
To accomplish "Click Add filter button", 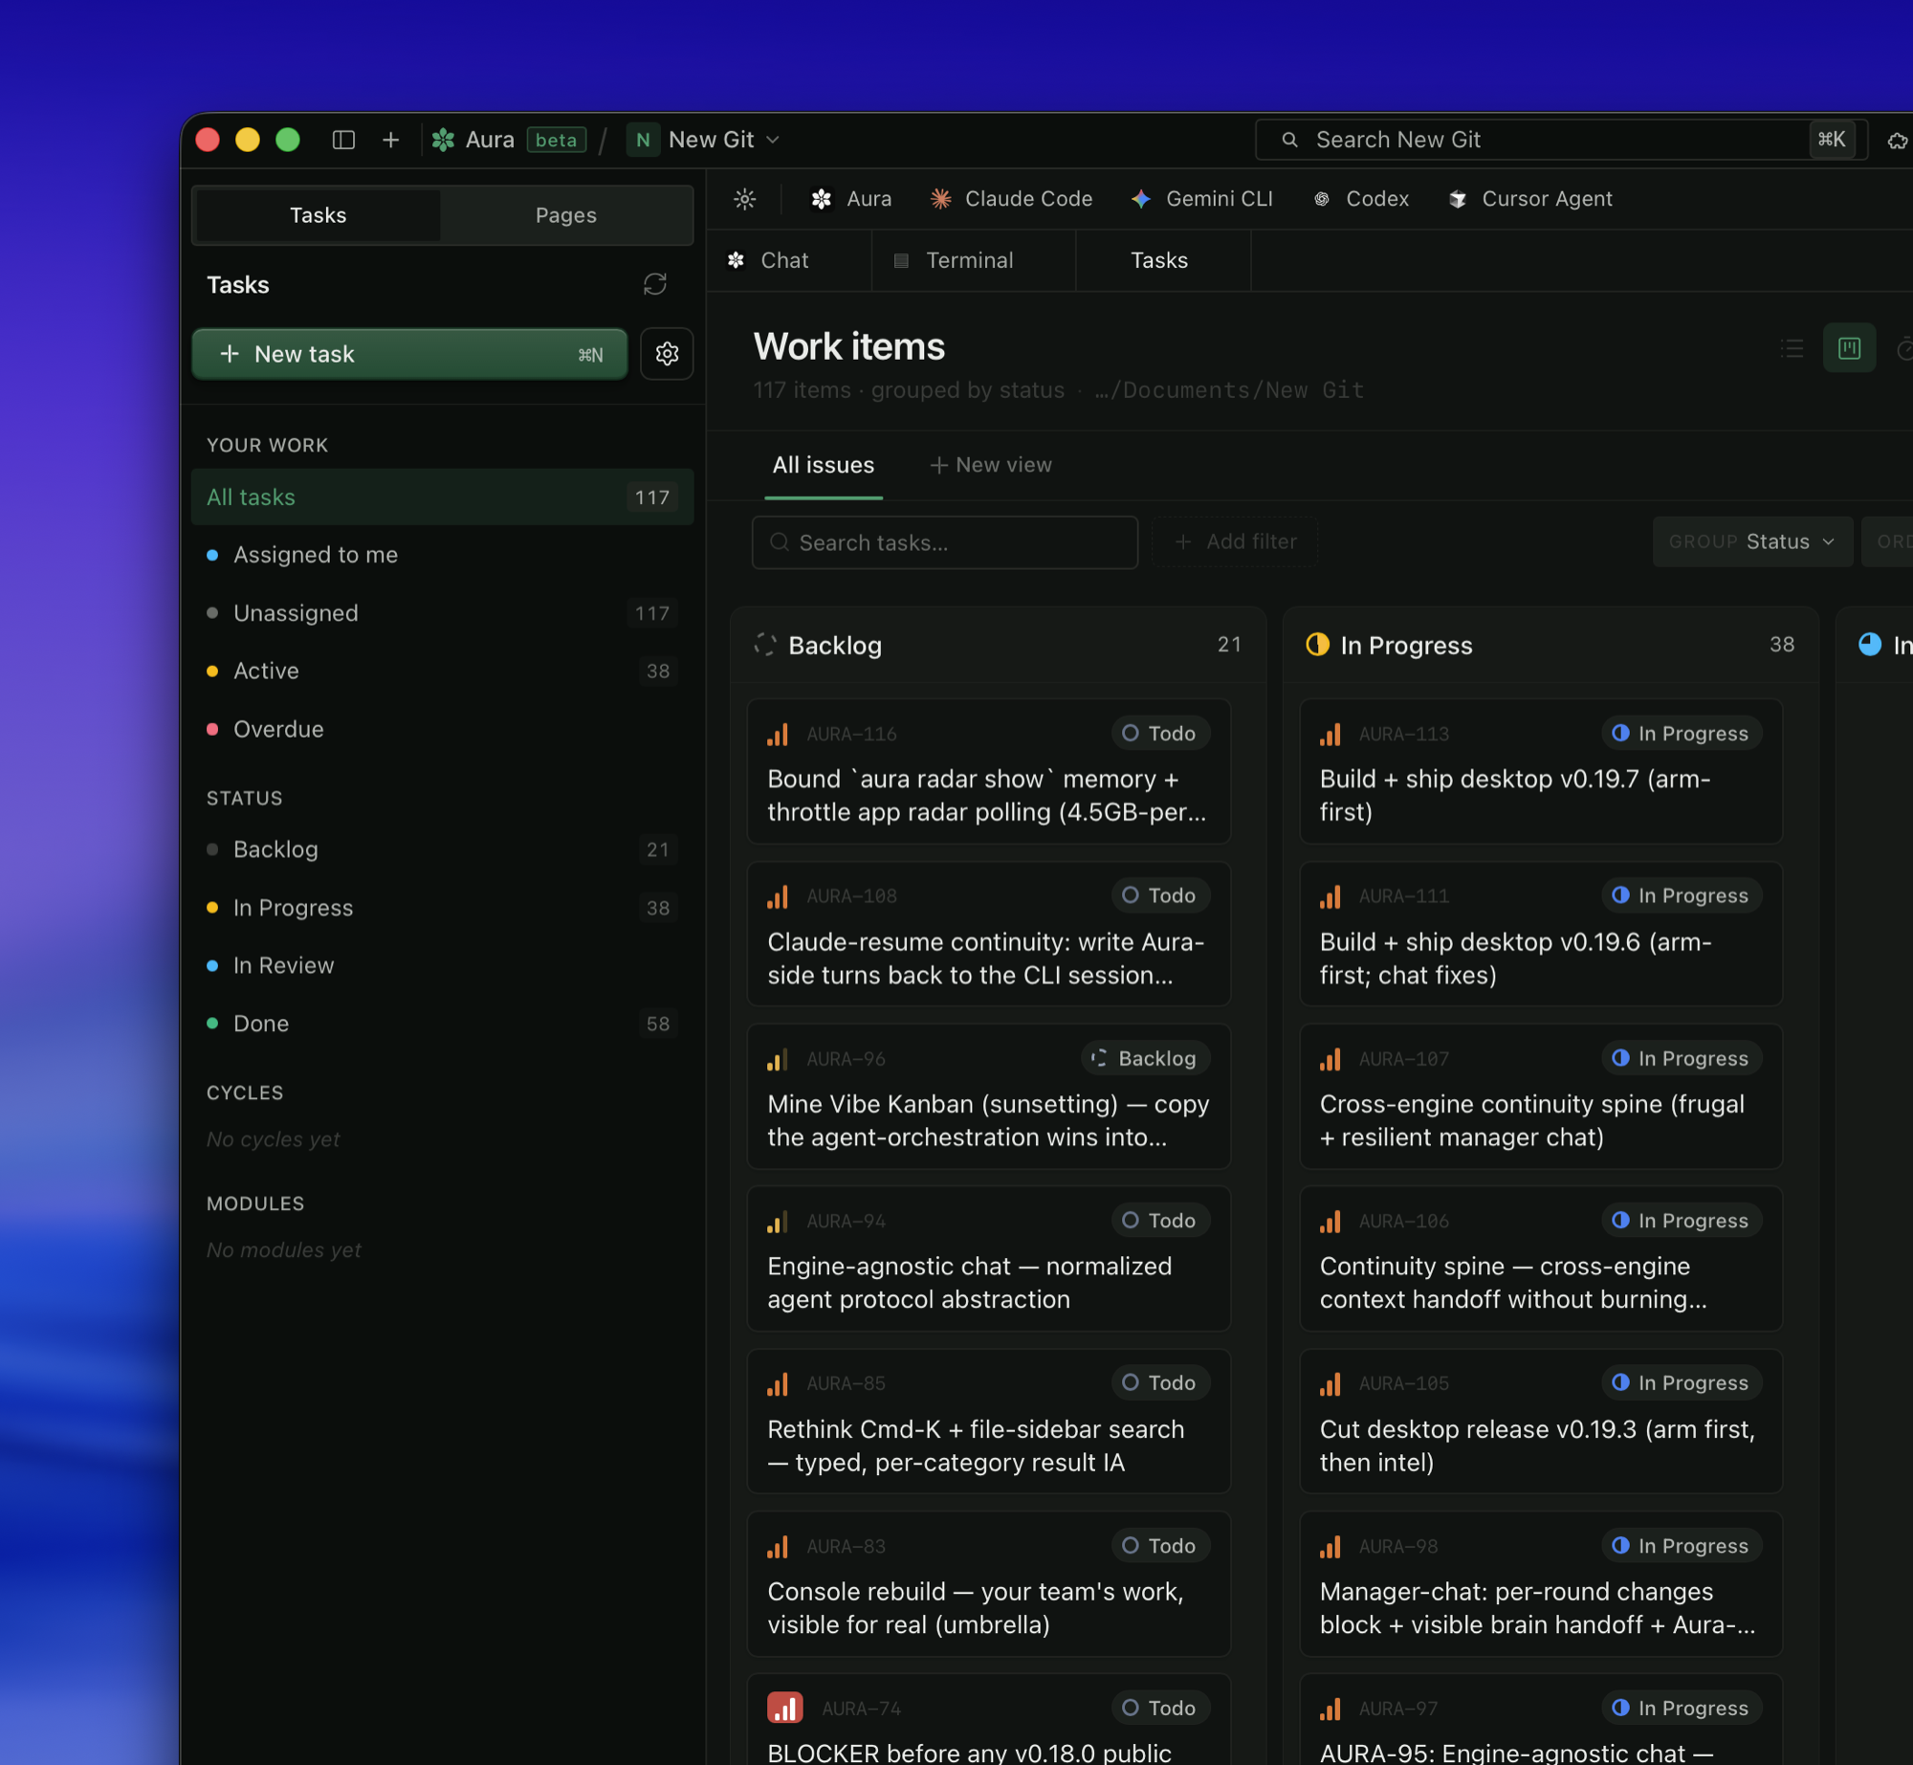I will 1236,541.
